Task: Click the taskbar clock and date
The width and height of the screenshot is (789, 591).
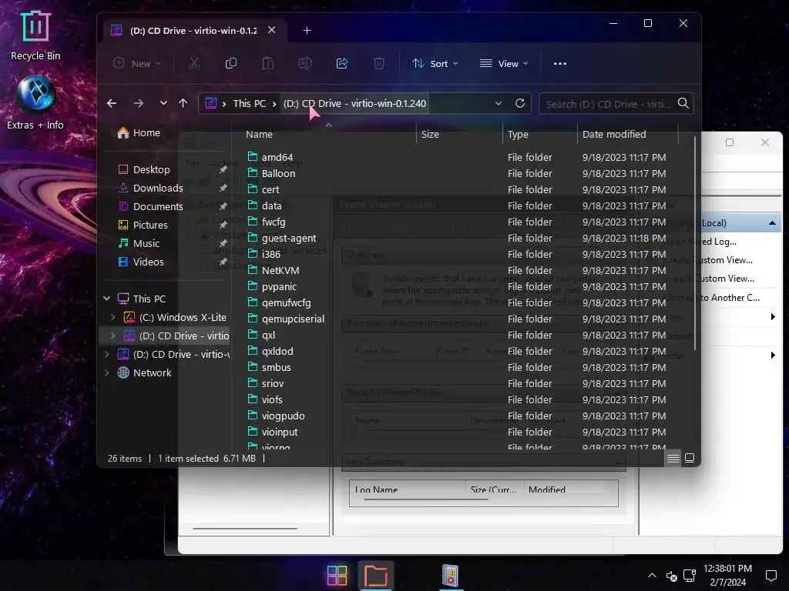Action: tap(727, 576)
